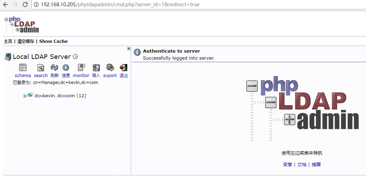This screenshot has height=176, width=366.
Task: Click the search magnifier icon
Action: tap(41, 68)
